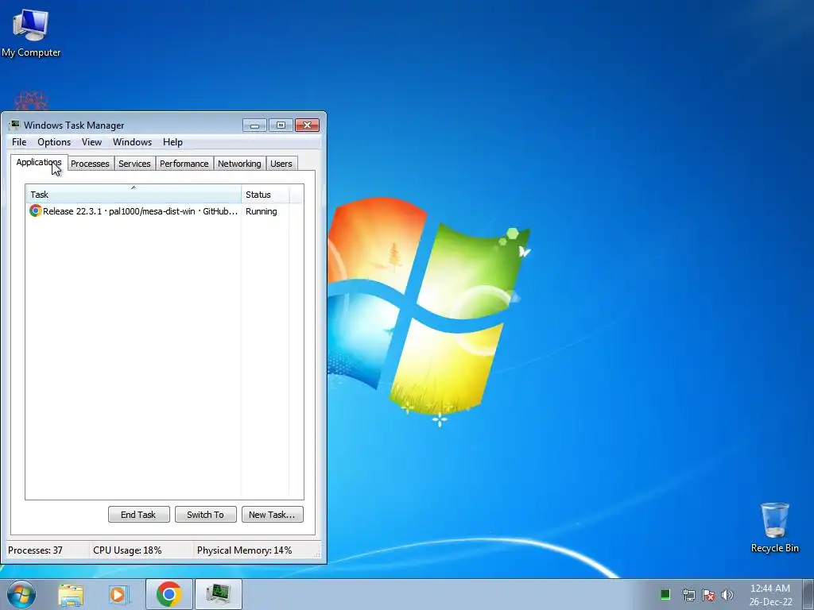
Task: Switch to the Processes tab
Action: click(x=91, y=164)
